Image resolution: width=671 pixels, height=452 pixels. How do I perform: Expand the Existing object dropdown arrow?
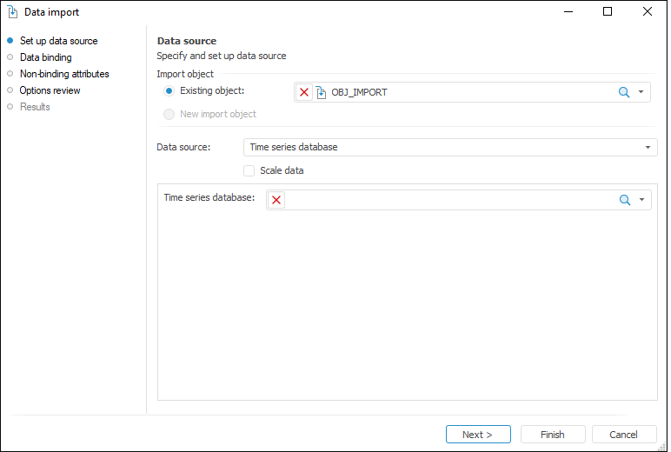641,92
